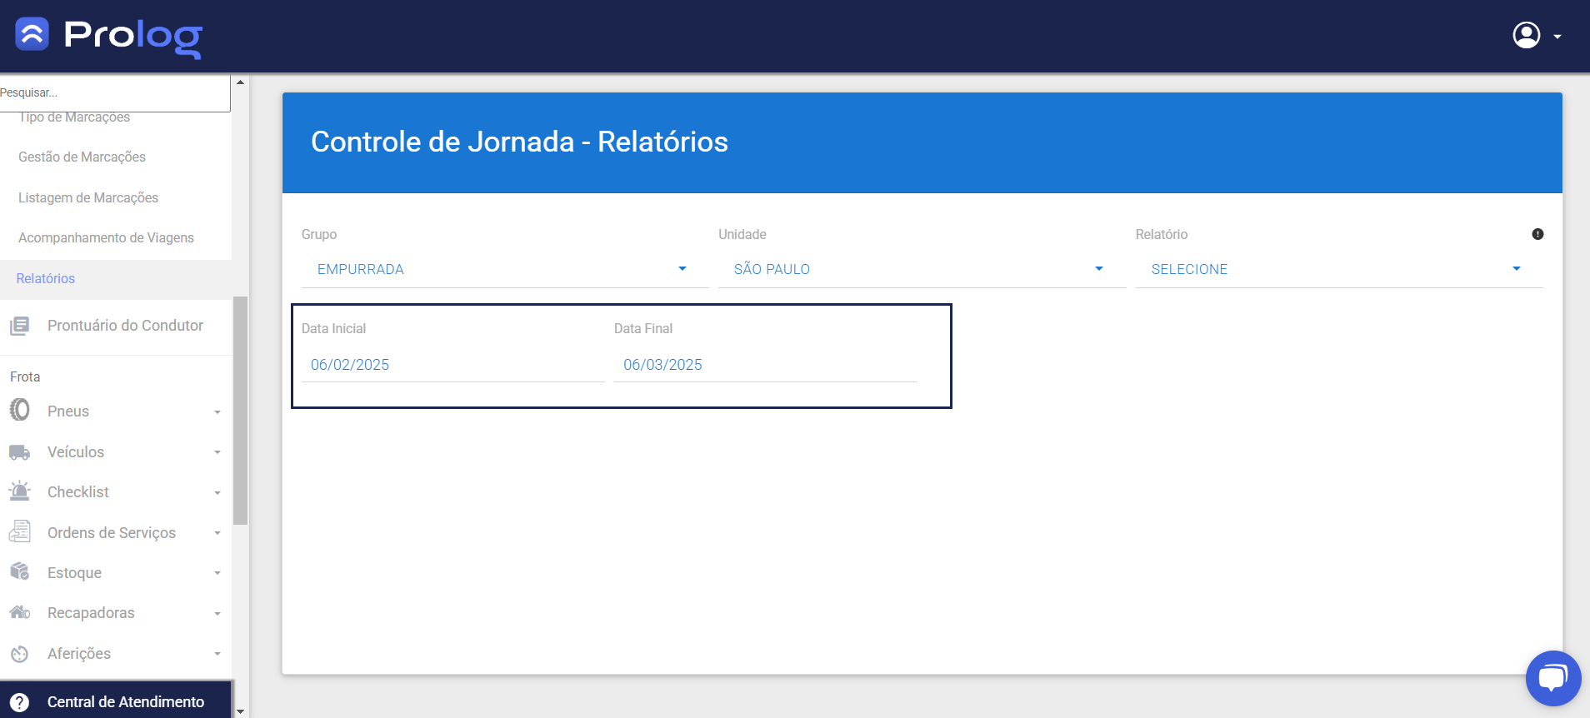The image size is (1590, 718).
Task: Click the Data Inicial date field
Action: coord(452,365)
